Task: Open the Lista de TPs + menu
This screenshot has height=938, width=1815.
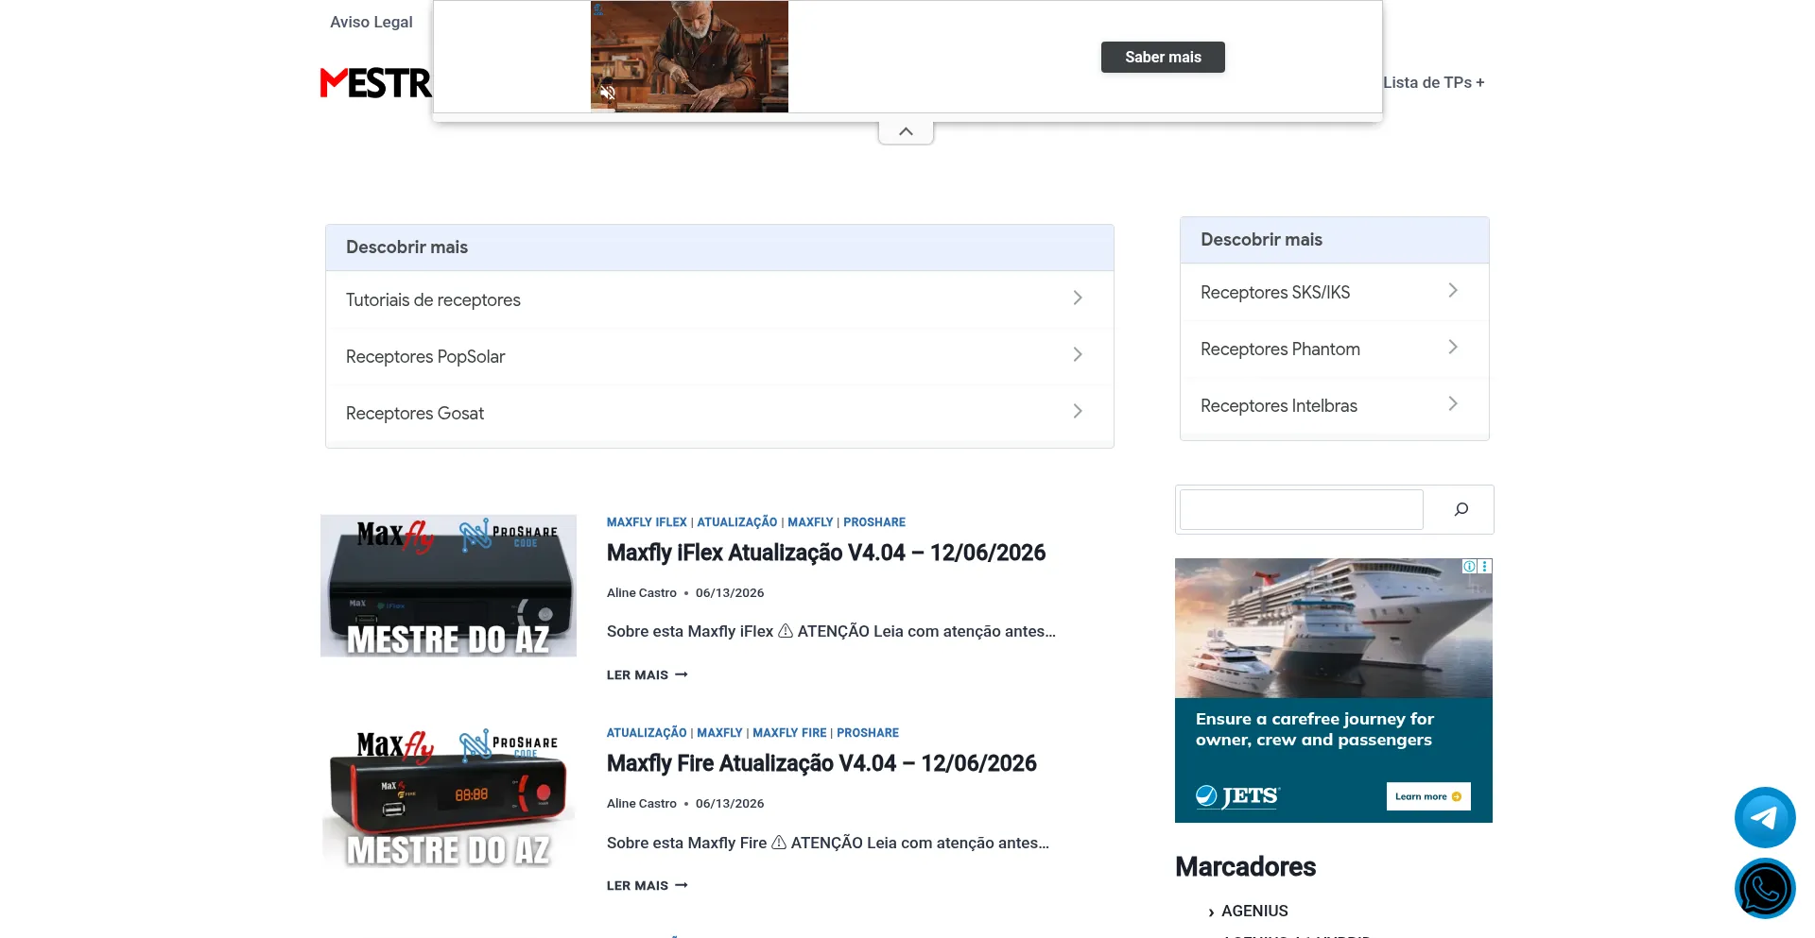Action: (x=1433, y=82)
